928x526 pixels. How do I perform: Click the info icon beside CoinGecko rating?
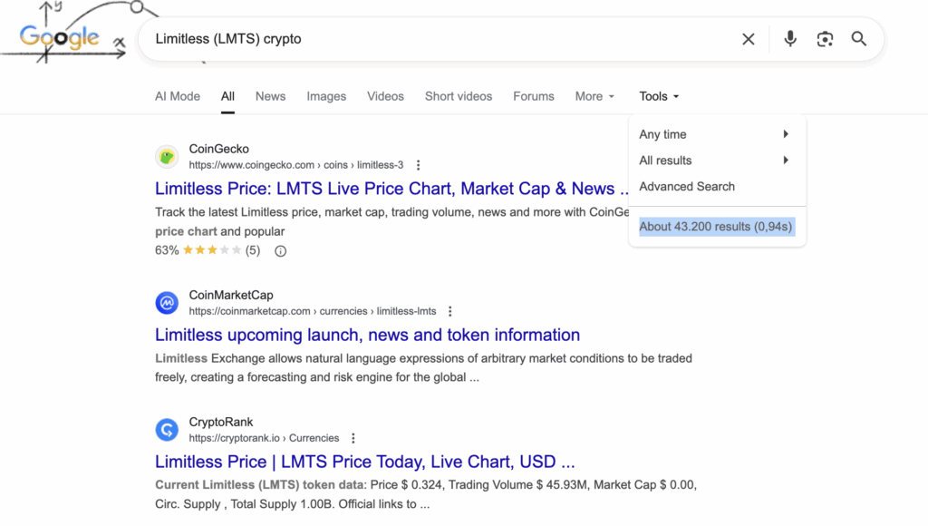tap(280, 251)
